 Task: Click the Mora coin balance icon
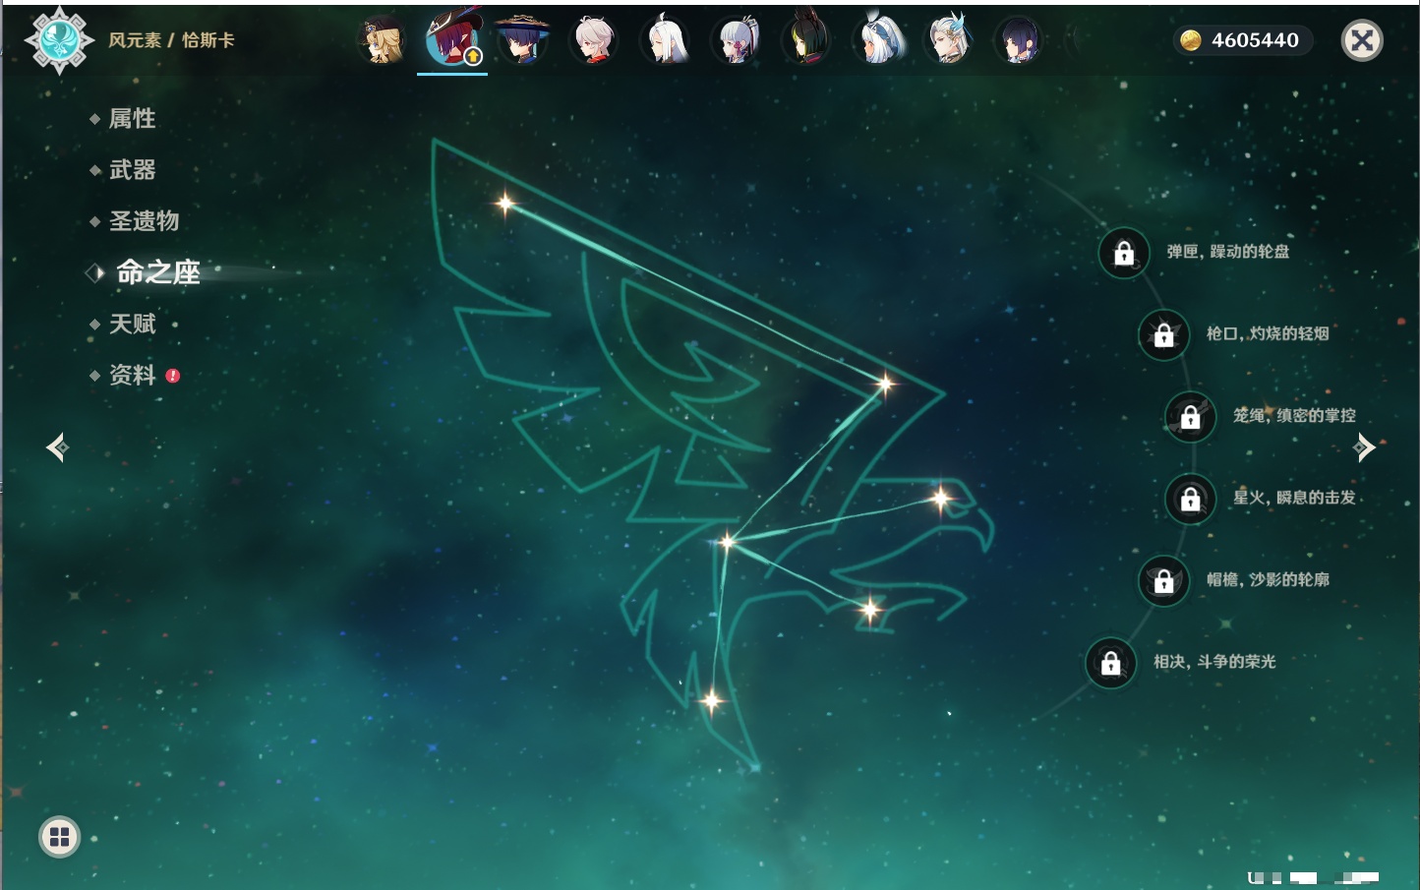click(x=1191, y=40)
